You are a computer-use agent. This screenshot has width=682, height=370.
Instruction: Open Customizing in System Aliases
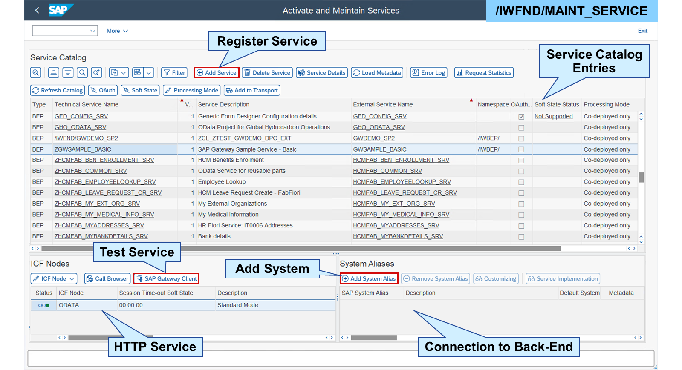[496, 278]
